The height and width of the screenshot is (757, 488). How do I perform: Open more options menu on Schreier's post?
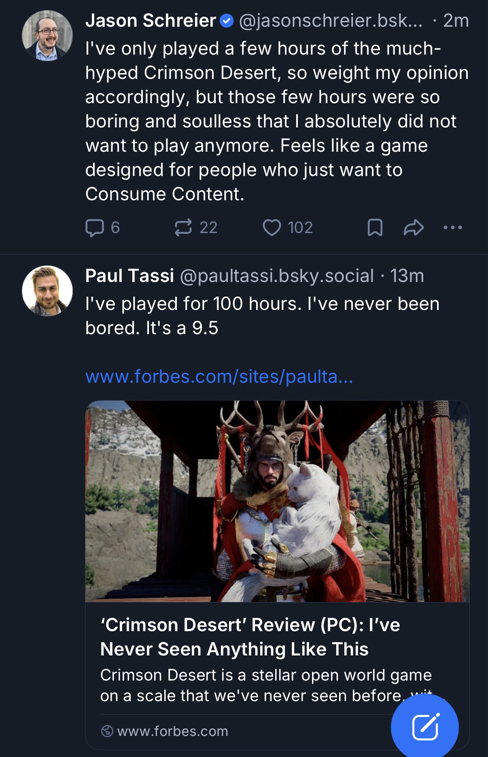452,227
